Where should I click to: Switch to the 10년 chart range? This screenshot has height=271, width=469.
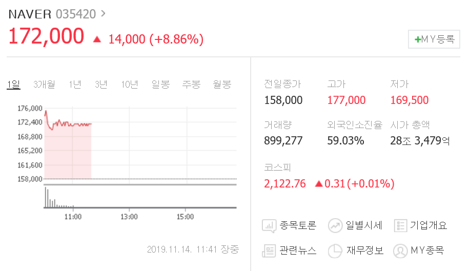[x=130, y=85]
